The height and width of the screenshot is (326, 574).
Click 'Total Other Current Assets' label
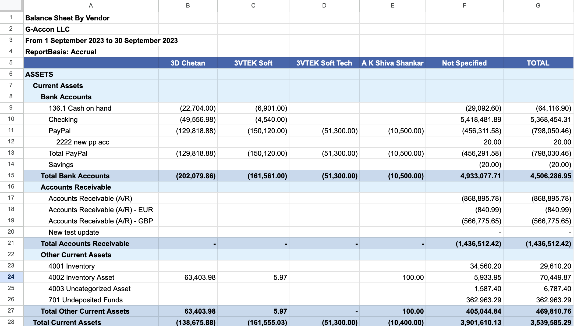[x=85, y=311]
